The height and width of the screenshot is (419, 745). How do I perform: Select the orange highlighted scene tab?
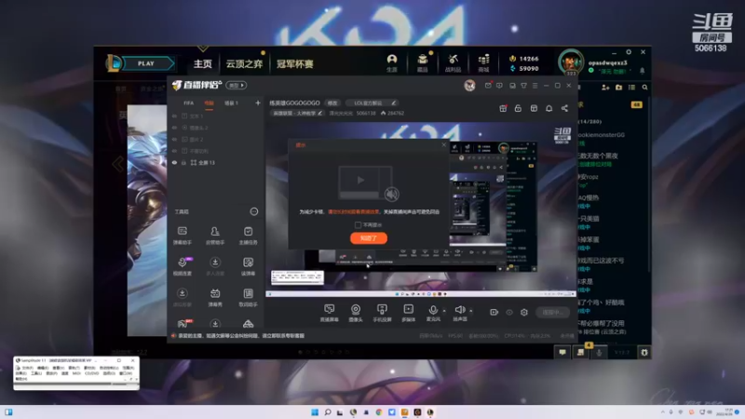pyautogui.click(x=209, y=103)
